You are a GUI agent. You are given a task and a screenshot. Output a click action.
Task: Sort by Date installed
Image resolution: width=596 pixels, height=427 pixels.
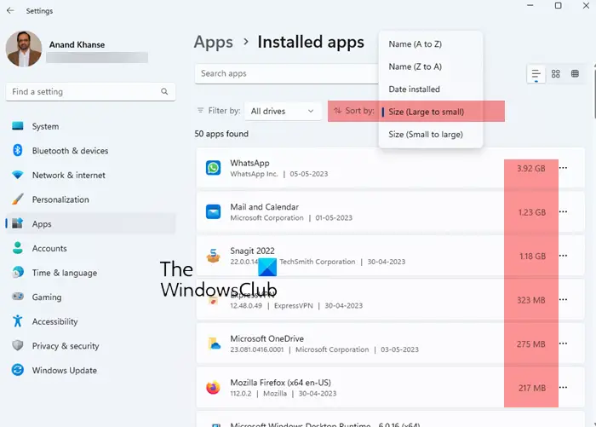(431, 89)
